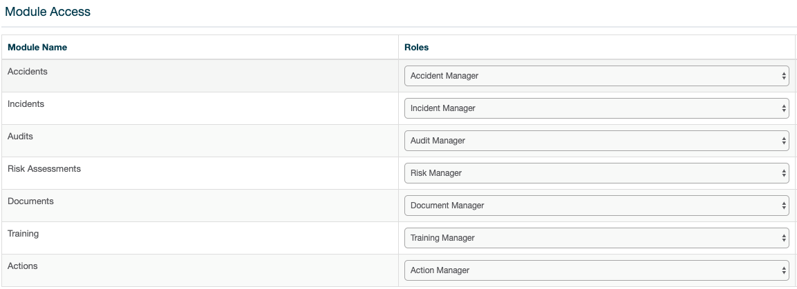
Task: Click the up-down arrows on the Document Manager select
Action: (x=784, y=206)
